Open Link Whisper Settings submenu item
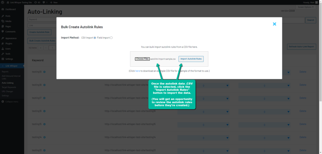322x154 pixels. 5,96
